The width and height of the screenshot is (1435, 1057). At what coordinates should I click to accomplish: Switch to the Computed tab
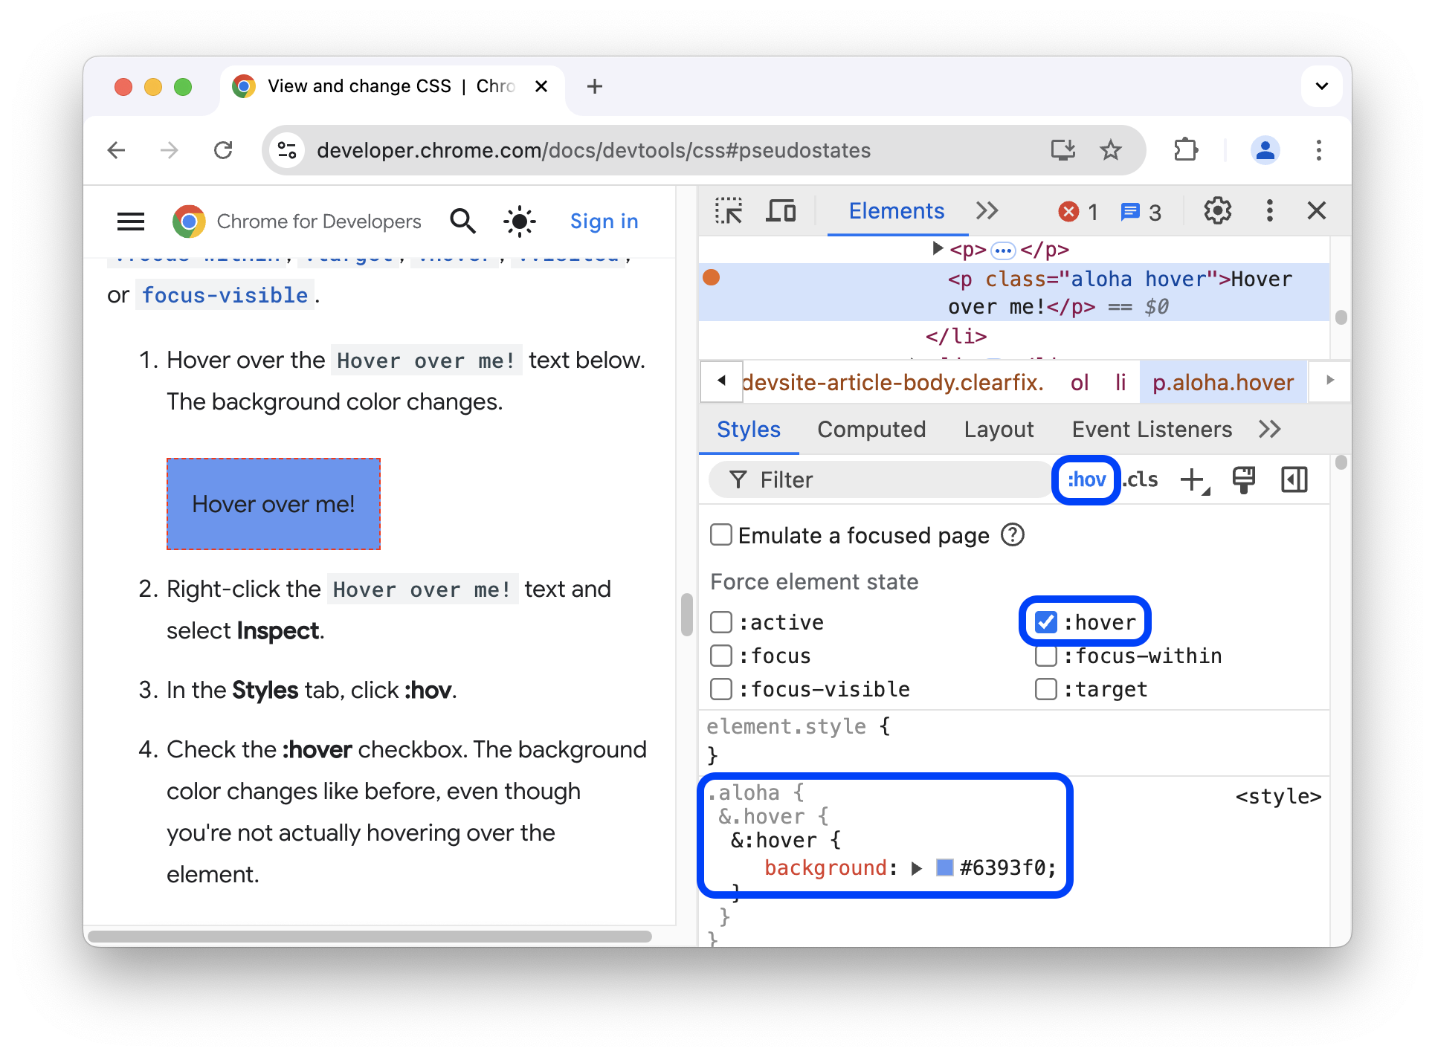[x=870, y=430]
